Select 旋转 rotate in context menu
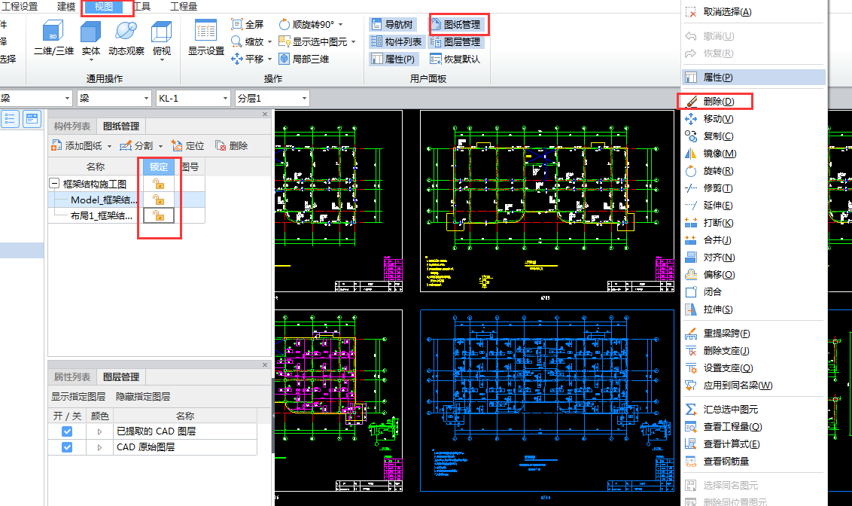The image size is (852, 506). [718, 171]
